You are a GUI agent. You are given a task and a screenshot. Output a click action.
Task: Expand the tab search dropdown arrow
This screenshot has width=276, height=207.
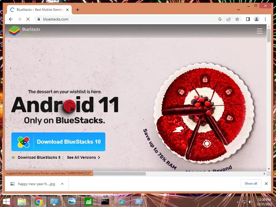tap(239, 10)
